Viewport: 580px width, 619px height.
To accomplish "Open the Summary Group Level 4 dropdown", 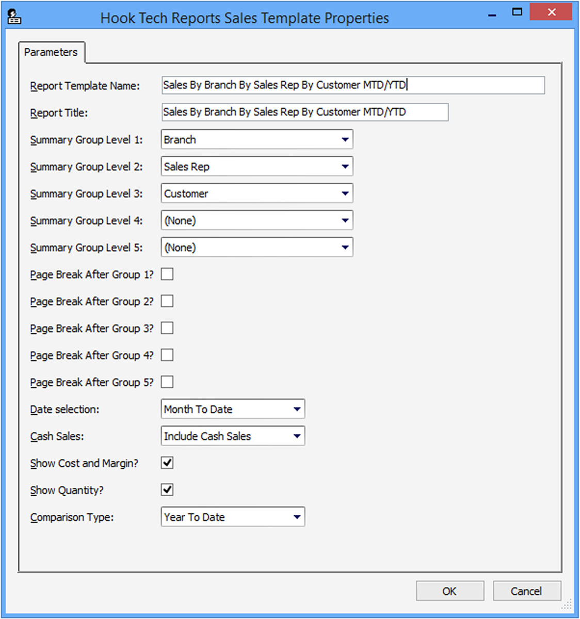I will coord(257,220).
